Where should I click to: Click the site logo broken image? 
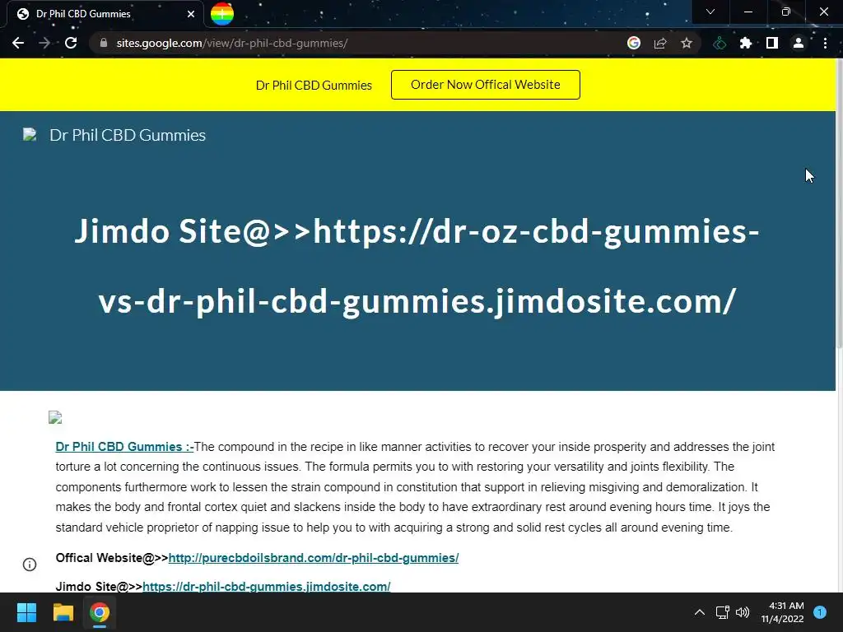point(30,134)
